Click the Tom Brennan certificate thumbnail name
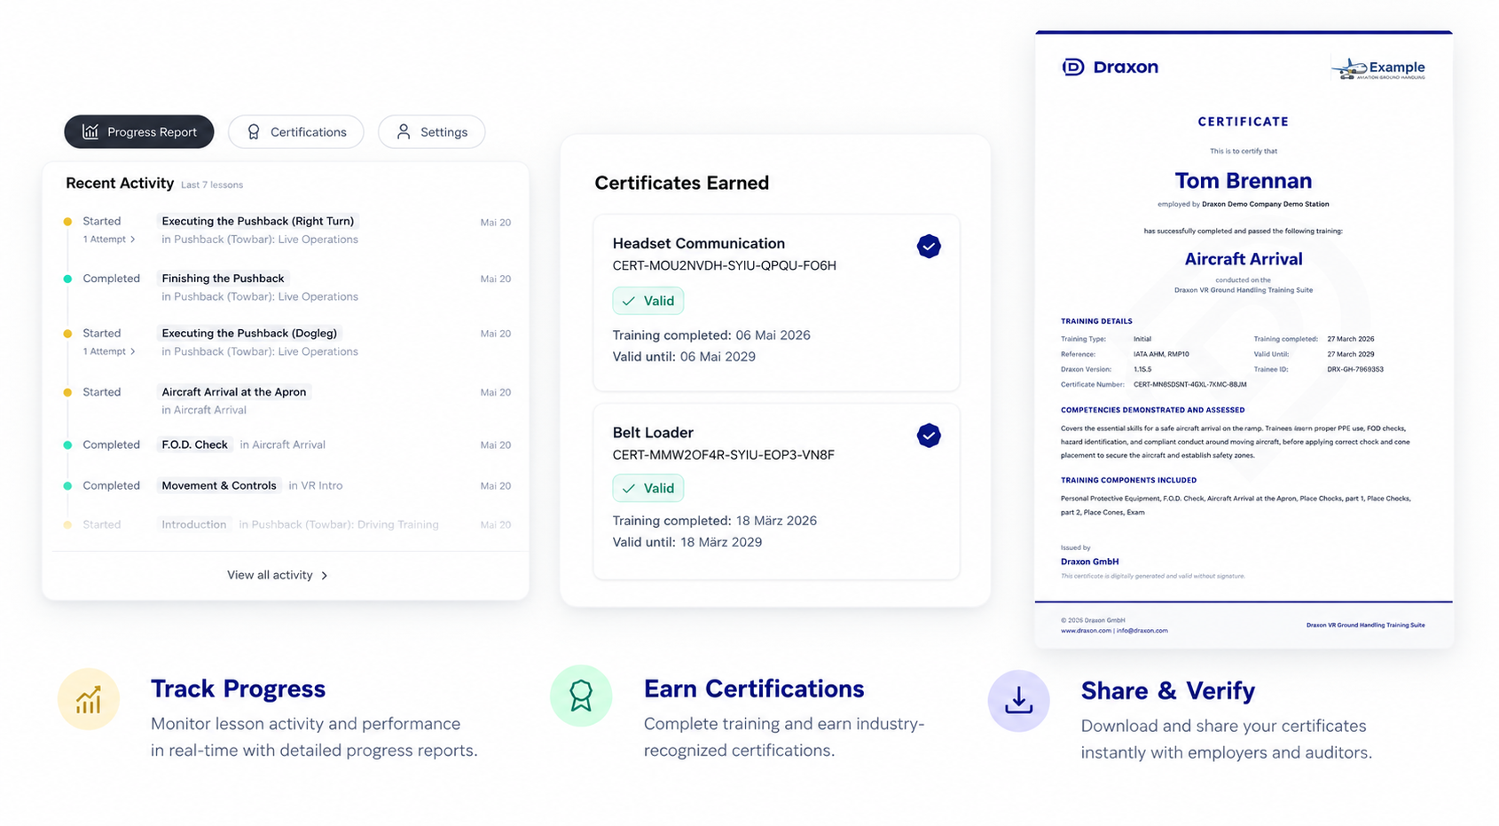 (x=1244, y=181)
